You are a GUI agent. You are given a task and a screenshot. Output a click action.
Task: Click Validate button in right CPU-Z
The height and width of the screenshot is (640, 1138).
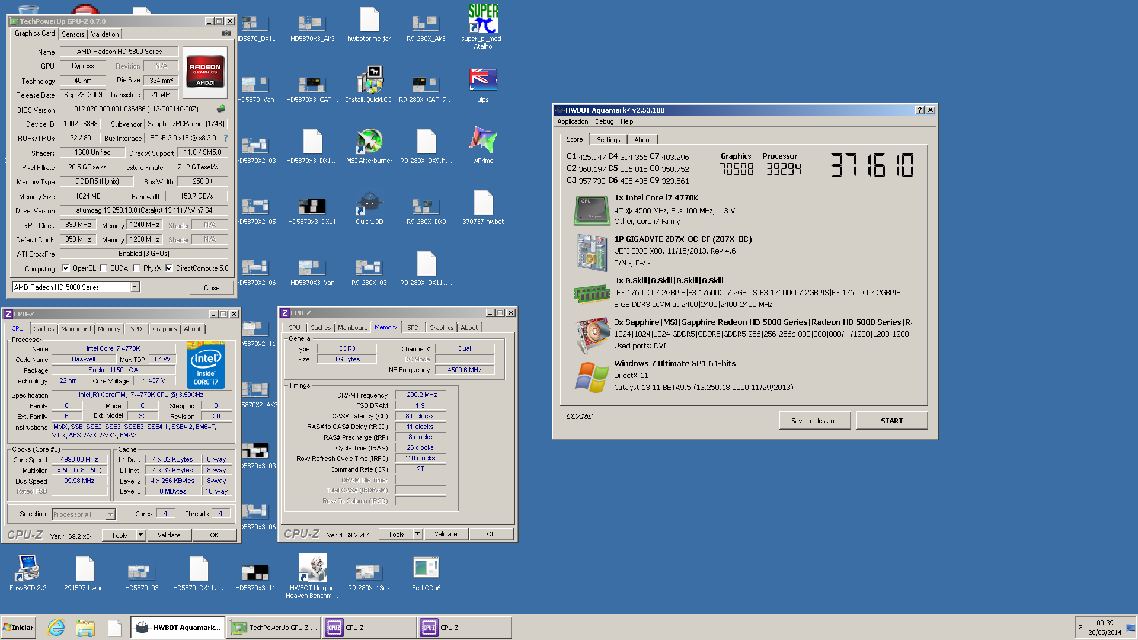446,534
